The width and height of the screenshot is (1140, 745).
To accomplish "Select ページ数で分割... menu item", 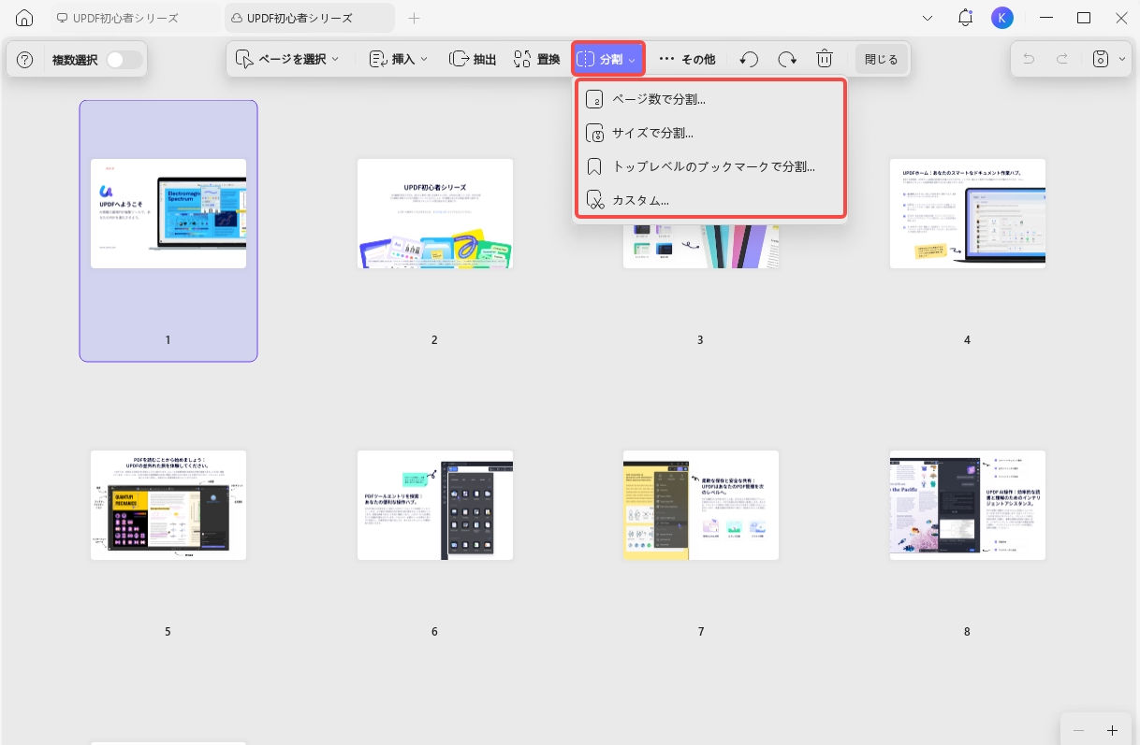I will point(711,99).
